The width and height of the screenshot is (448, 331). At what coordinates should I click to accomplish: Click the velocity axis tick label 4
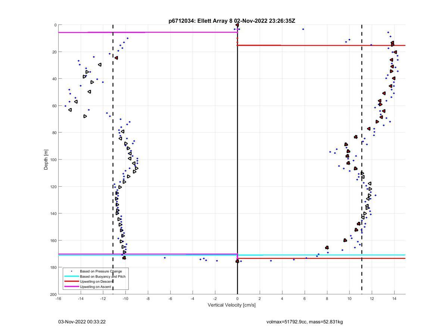[282, 298]
